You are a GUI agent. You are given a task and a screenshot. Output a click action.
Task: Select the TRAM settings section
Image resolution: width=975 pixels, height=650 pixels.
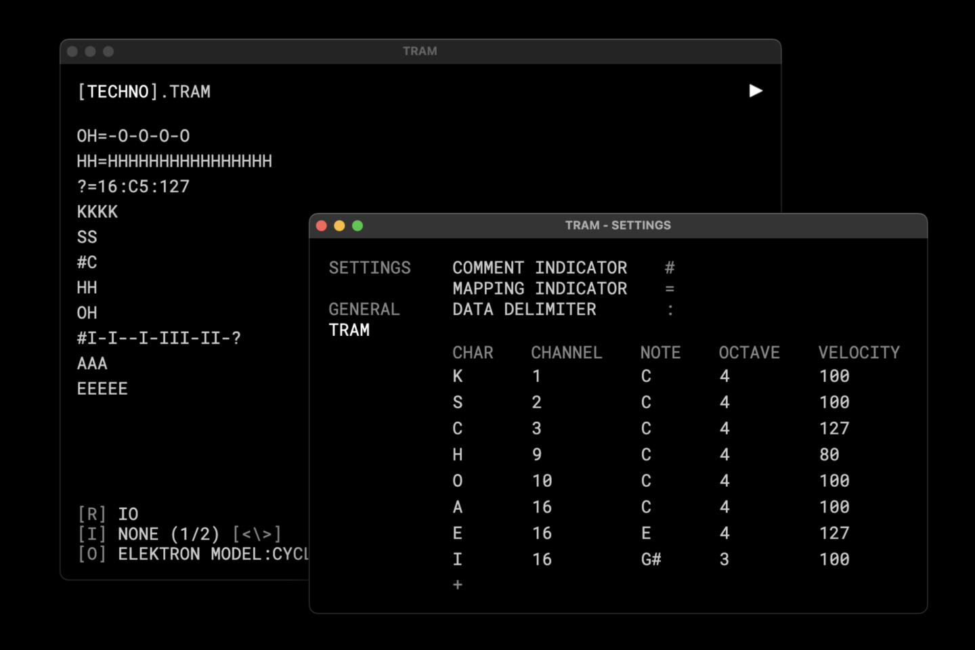pos(349,330)
